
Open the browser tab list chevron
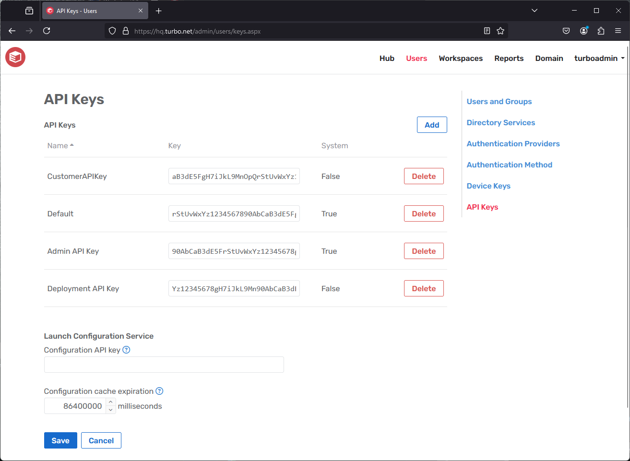(x=534, y=10)
